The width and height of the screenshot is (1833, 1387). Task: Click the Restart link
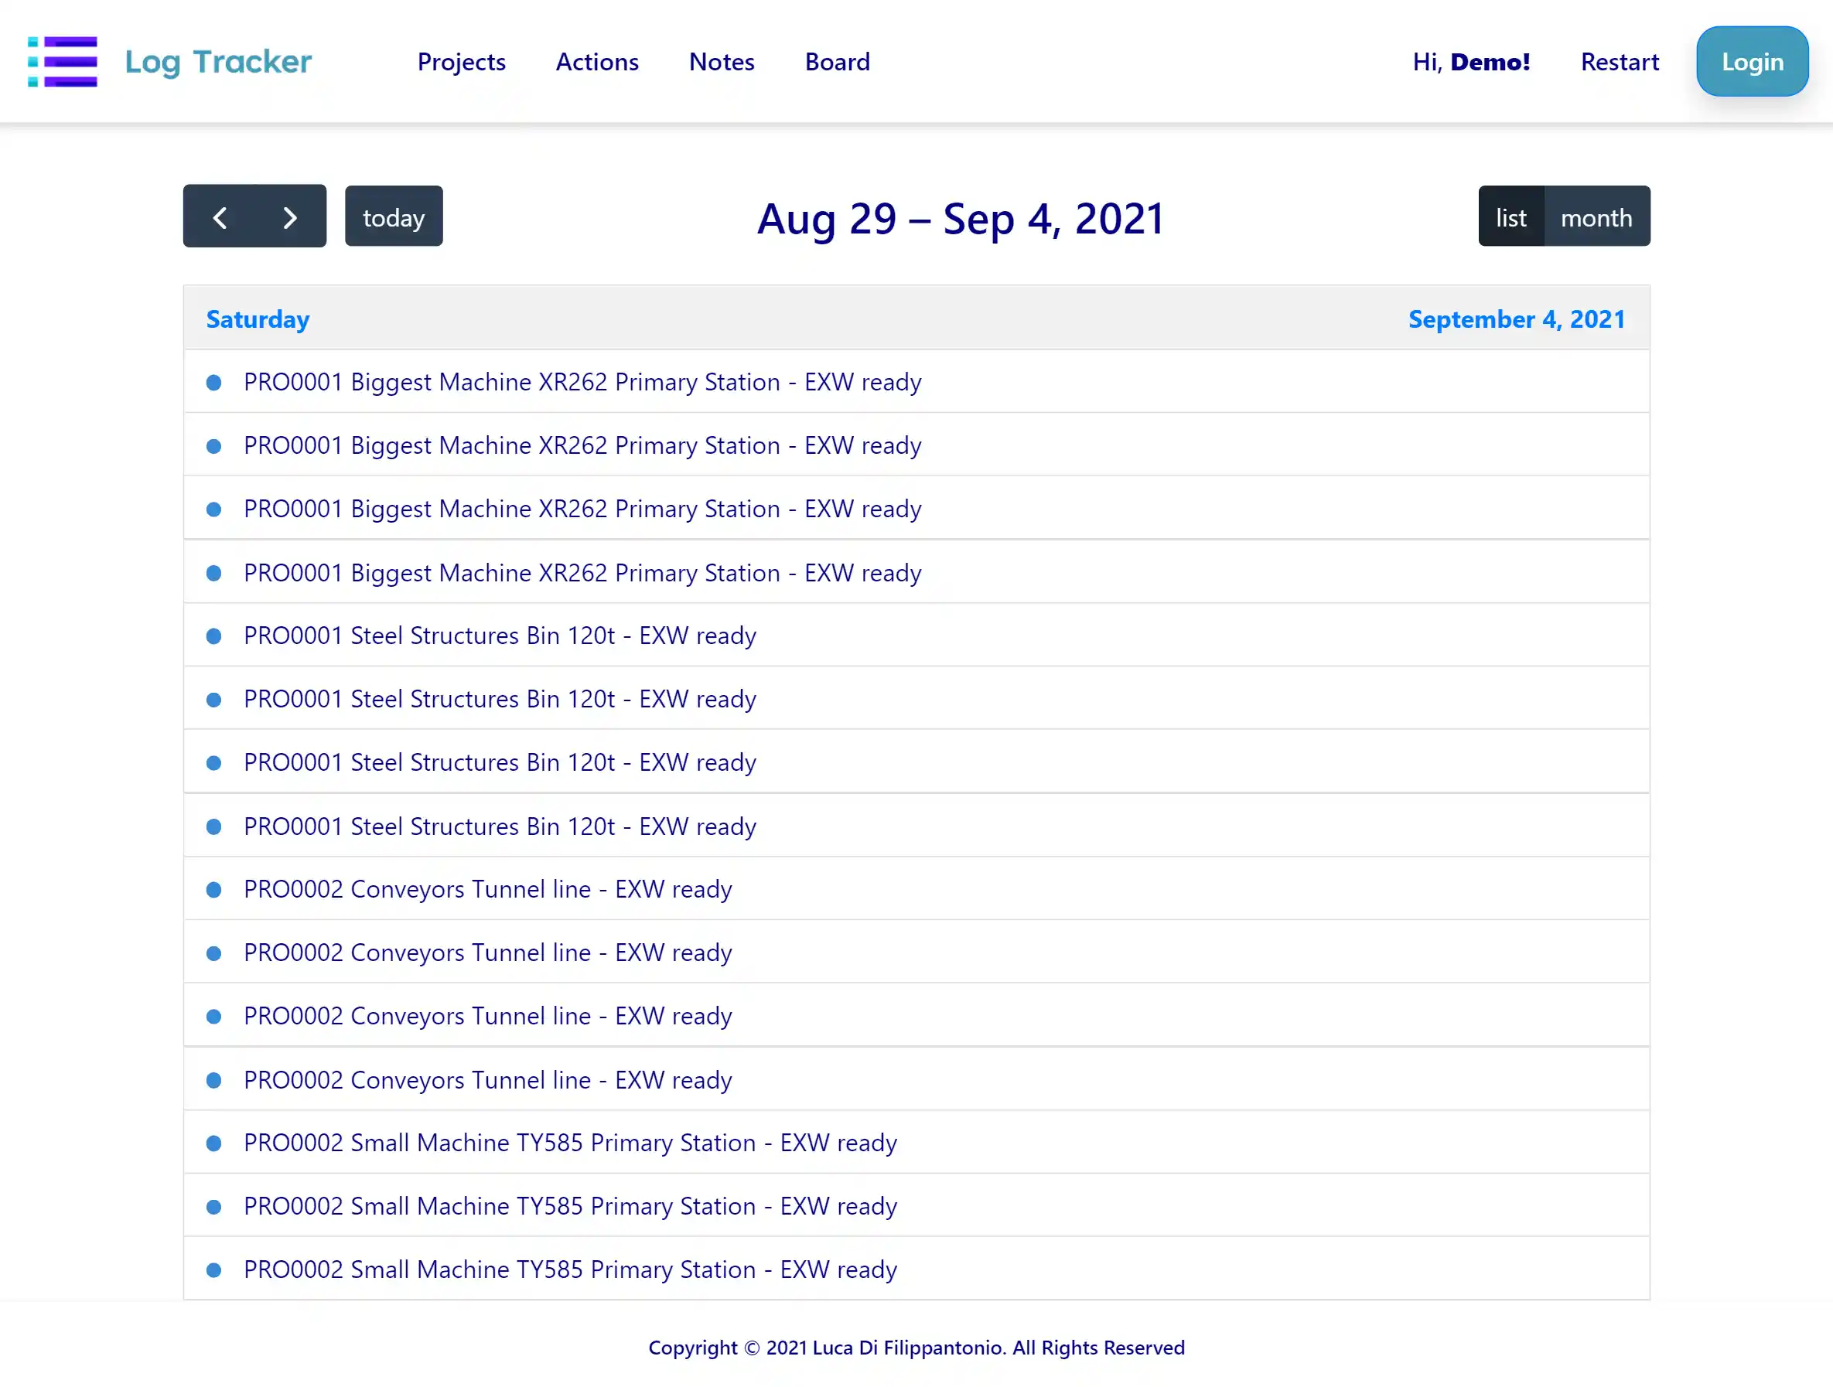click(x=1620, y=62)
